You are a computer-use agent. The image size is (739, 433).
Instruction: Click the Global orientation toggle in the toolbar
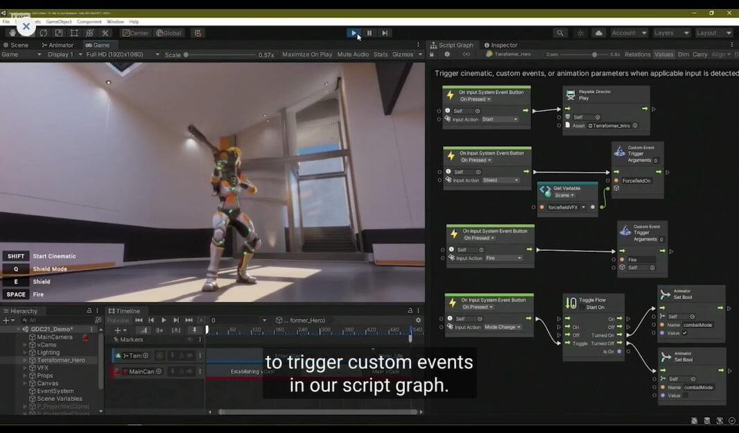[168, 33]
